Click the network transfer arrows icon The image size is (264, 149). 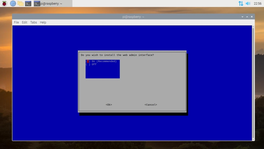(x=241, y=3)
